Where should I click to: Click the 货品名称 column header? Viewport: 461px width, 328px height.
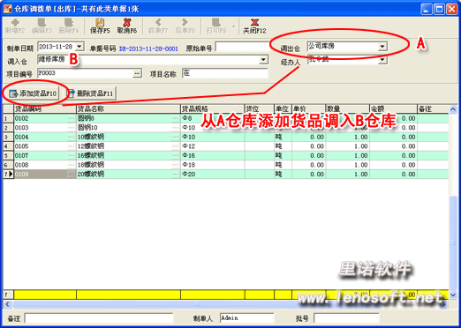128,109
